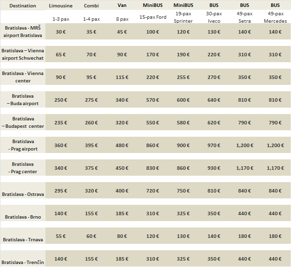This screenshot has width=291, height=267.
Task: Click Bratislava – Vienna airport Schwechat row
Action: coord(23,54)
